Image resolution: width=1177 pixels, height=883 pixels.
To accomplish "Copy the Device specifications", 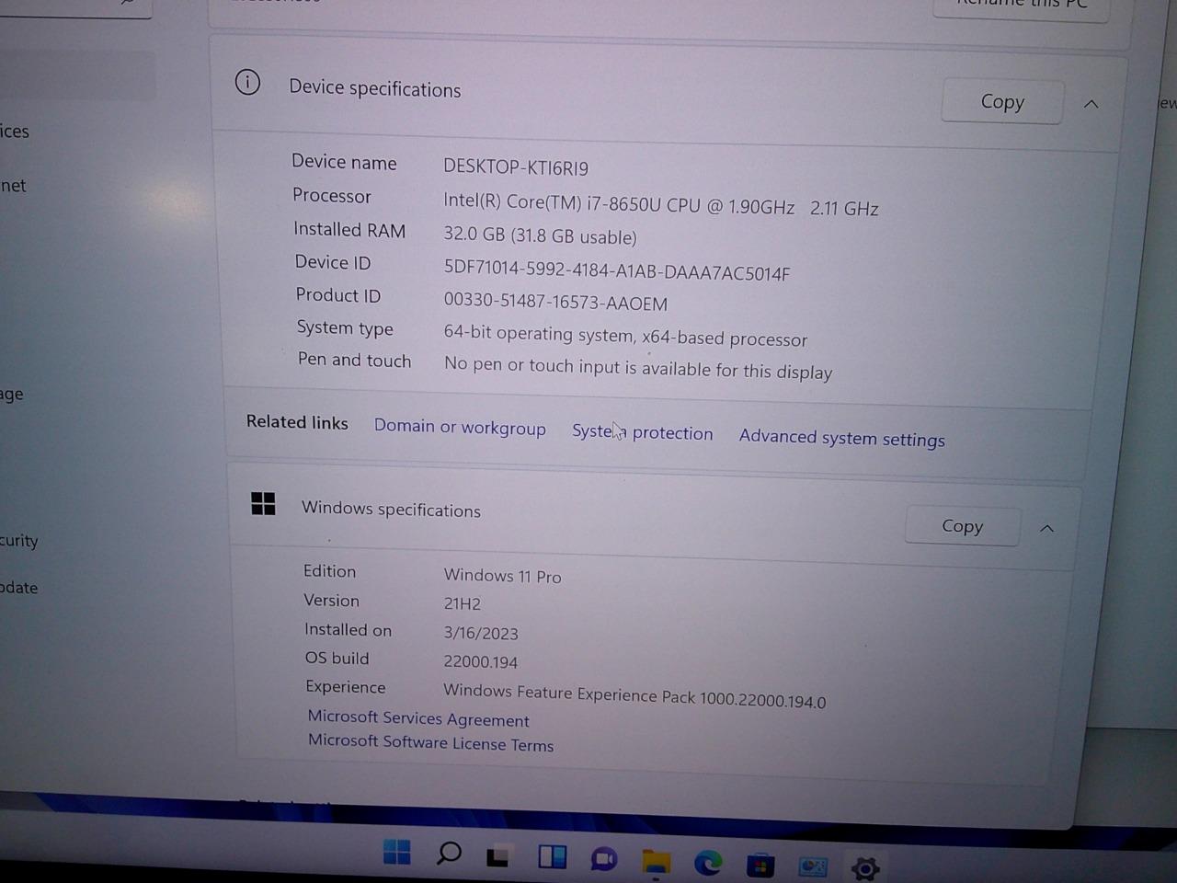I will (x=1002, y=101).
